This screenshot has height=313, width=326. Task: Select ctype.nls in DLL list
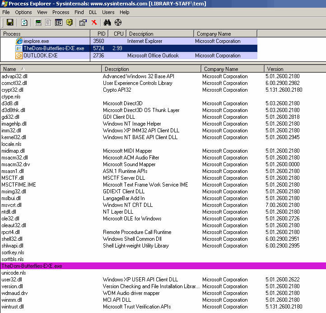pyautogui.click(x=11, y=97)
